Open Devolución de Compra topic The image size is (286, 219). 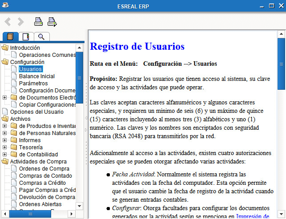click(x=47, y=197)
